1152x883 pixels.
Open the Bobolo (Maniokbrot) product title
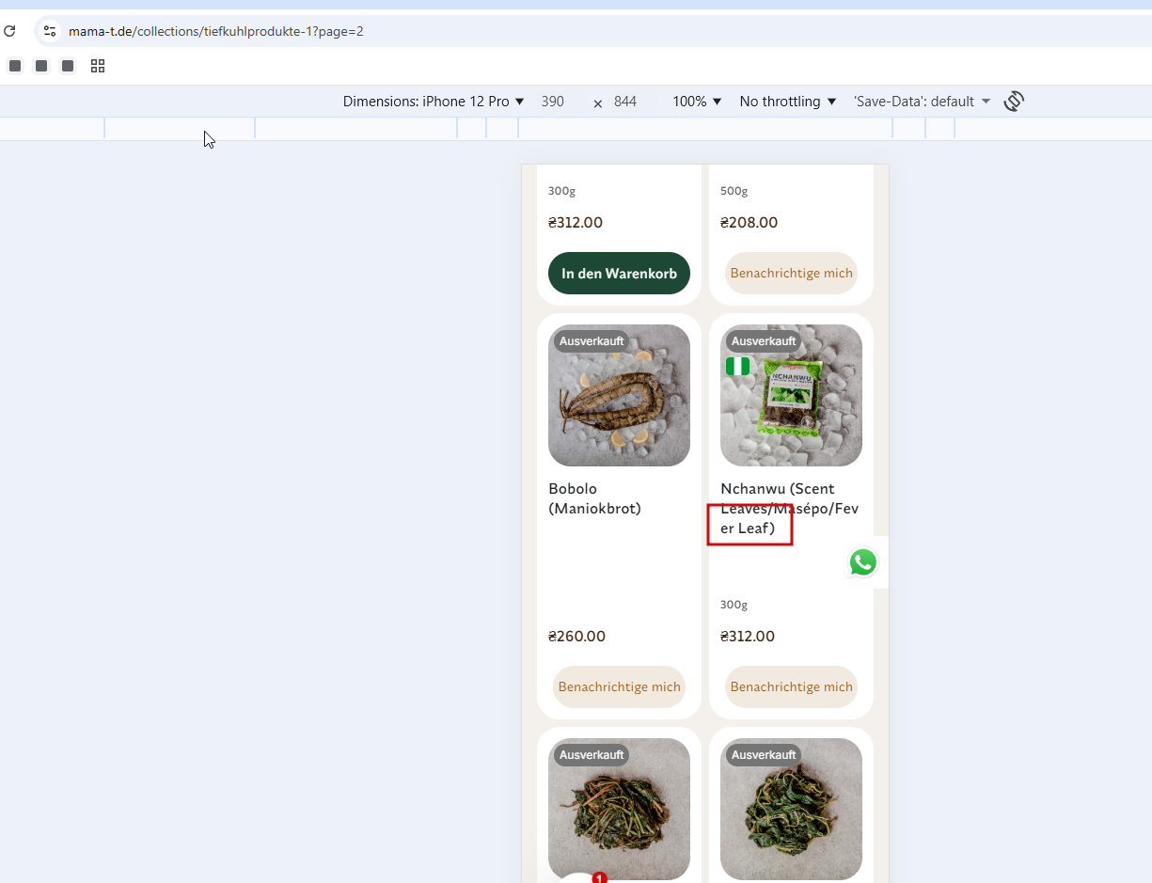click(x=594, y=498)
